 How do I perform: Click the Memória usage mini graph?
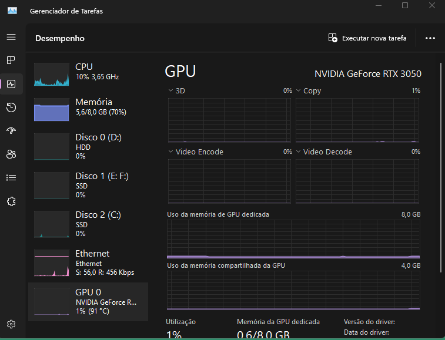(52, 109)
